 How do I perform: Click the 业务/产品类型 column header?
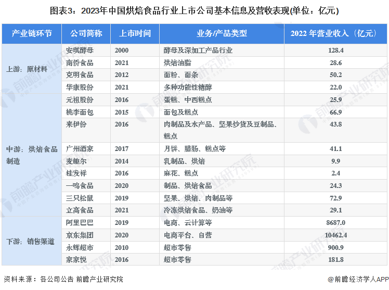(x=222, y=34)
